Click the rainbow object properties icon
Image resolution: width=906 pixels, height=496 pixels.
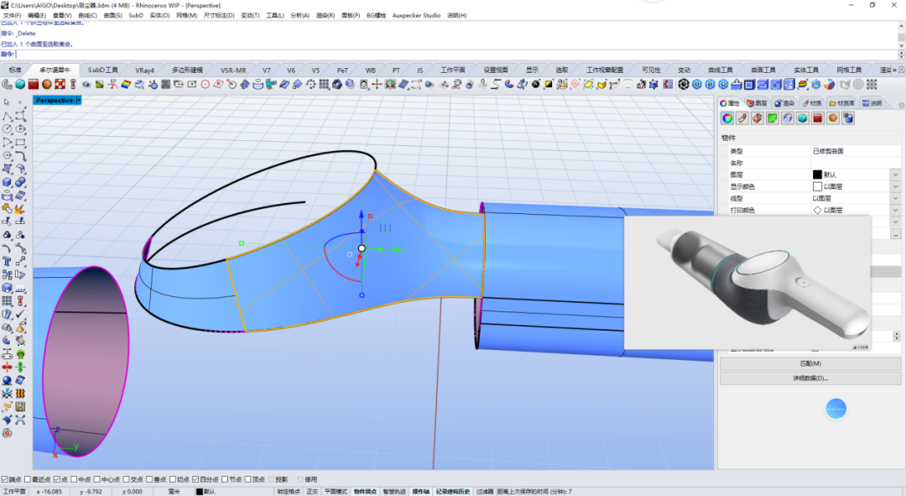coord(727,118)
